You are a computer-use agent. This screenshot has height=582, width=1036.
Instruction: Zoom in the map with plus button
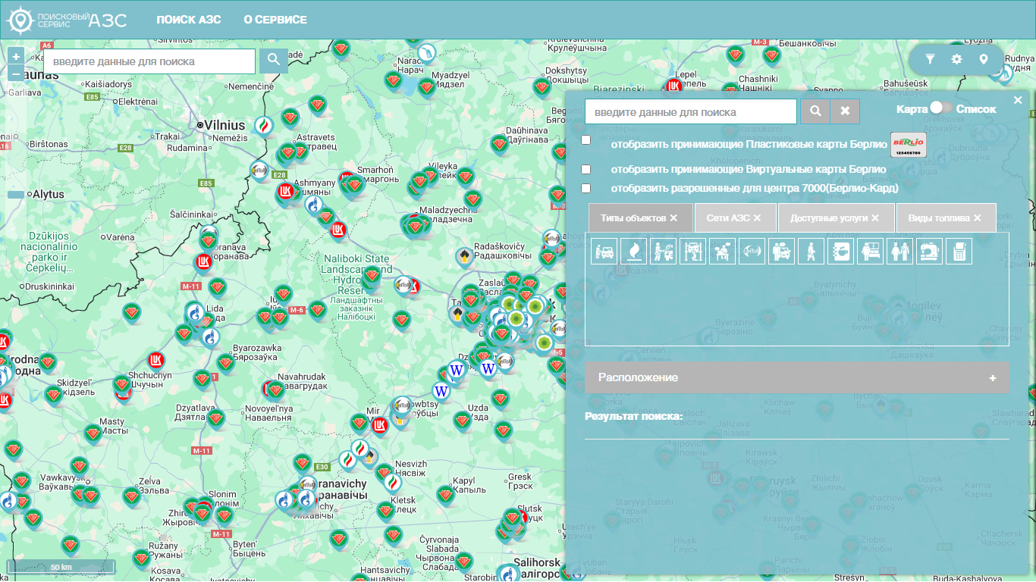pyautogui.click(x=16, y=57)
